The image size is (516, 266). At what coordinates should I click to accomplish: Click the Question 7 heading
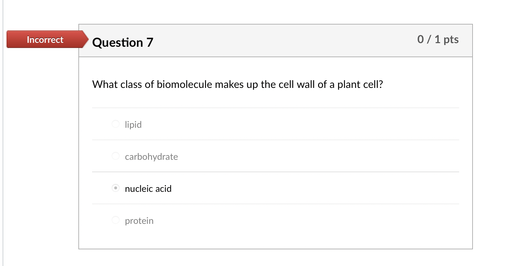(x=123, y=42)
